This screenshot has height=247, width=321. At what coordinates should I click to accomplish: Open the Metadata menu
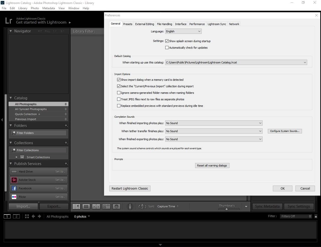click(49, 8)
